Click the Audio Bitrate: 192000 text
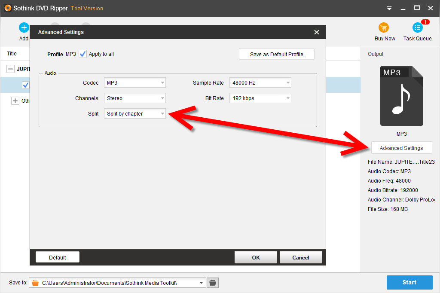The height and width of the screenshot is (293, 440). tap(393, 190)
